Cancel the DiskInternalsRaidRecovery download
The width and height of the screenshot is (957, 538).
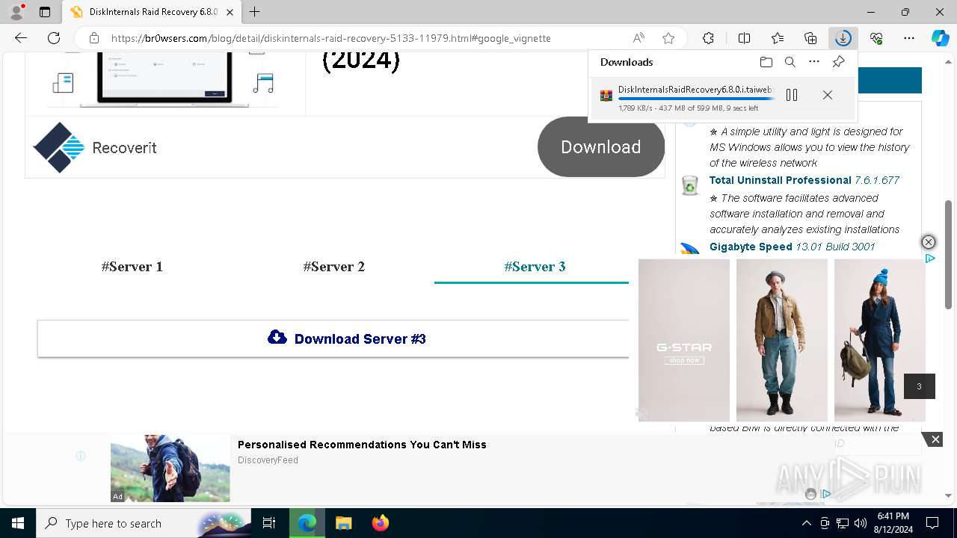click(x=828, y=95)
